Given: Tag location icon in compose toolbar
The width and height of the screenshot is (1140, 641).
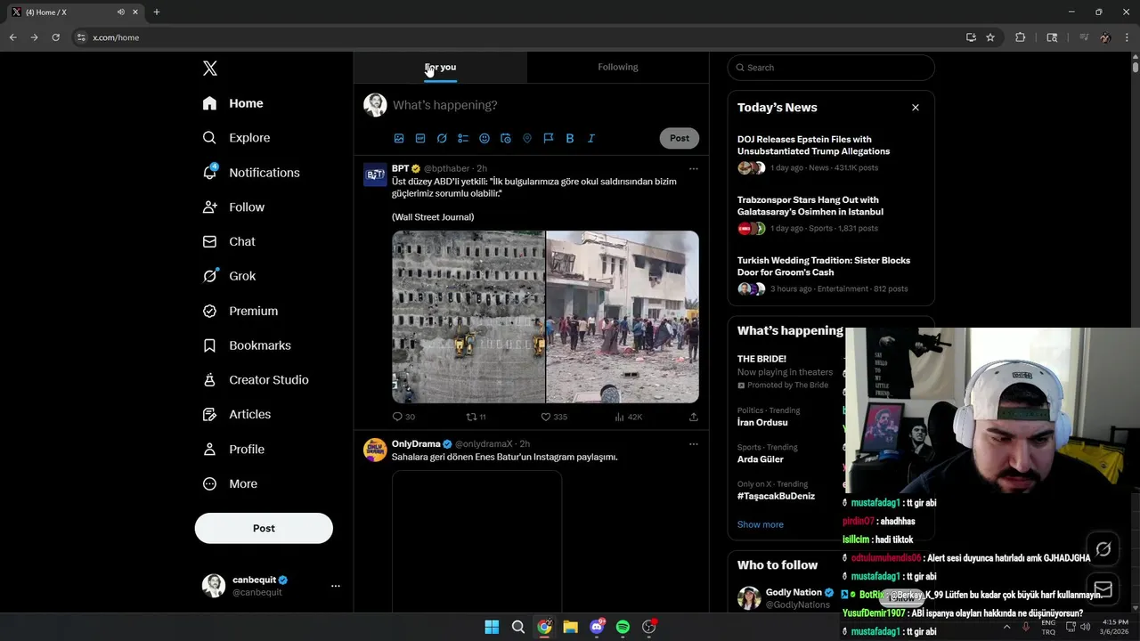Looking at the screenshot, I should tap(527, 138).
